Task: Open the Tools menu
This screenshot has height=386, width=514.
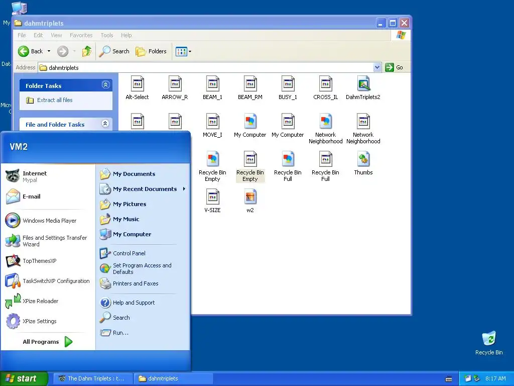Action: point(106,35)
